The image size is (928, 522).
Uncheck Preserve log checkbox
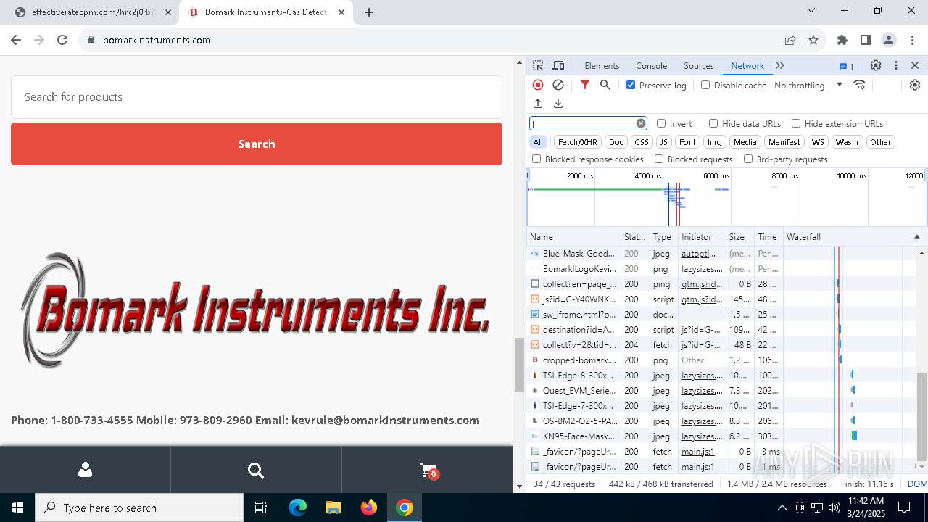click(x=631, y=85)
